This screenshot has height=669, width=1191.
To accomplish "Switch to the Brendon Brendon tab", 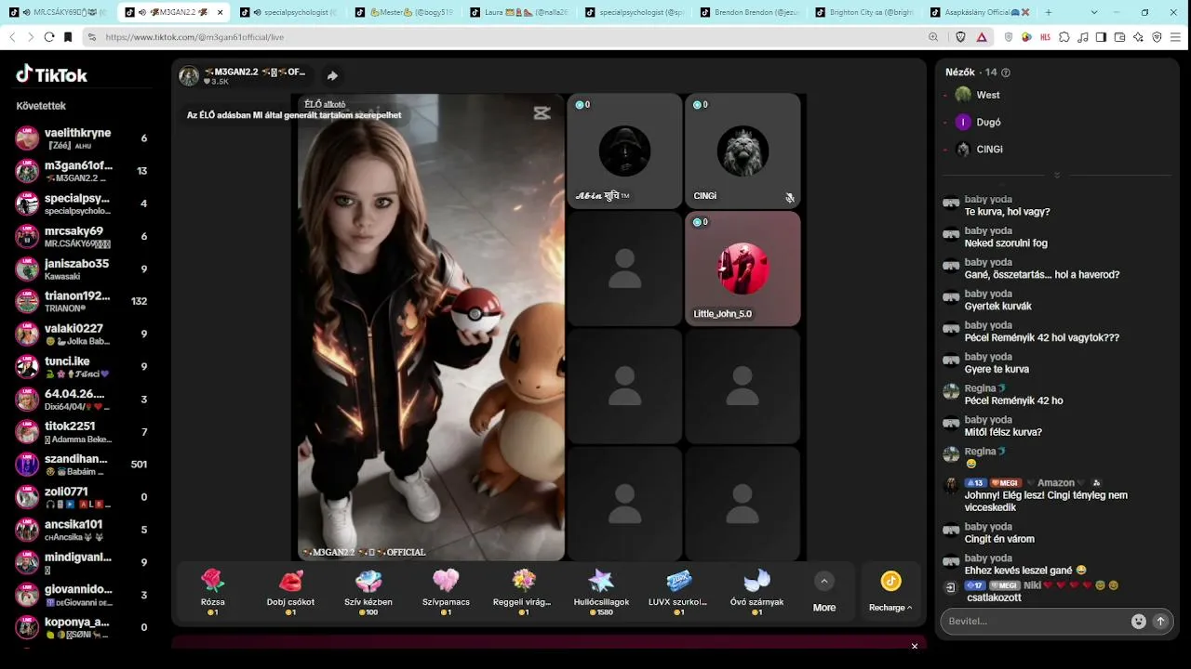I will pos(748,13).
